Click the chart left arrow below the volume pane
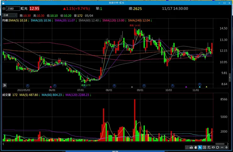Viewport: 233px width, 152px height. pos(3,144)
